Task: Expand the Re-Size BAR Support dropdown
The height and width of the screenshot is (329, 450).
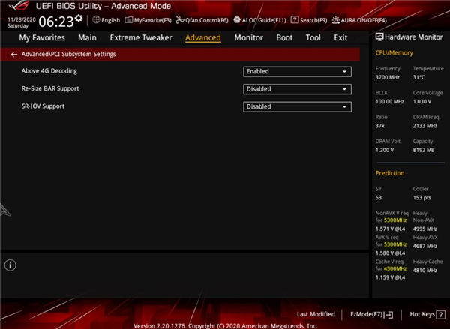Action: coord(297,89)
